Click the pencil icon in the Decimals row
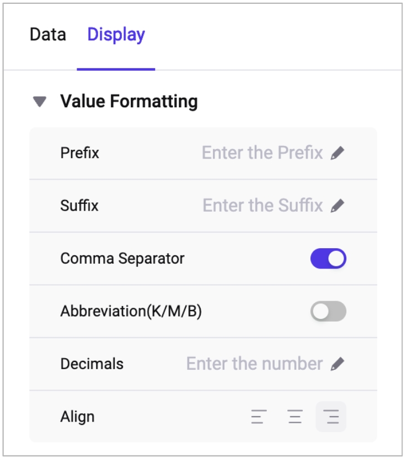Image resolution: width=407 pixels, height=462 pixels. 338,364
